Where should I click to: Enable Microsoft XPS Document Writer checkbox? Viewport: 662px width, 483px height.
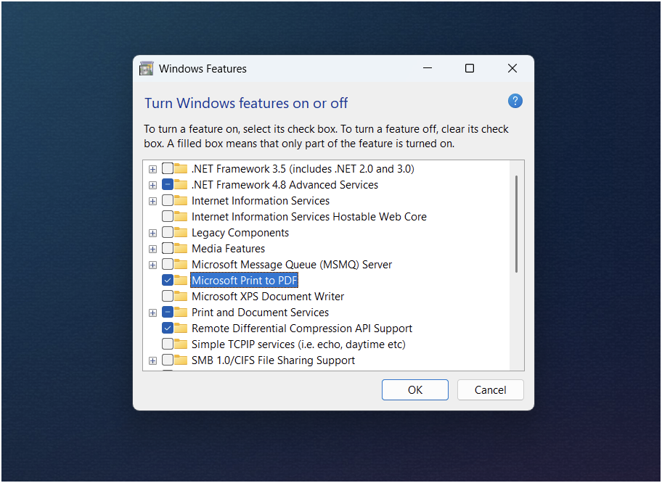click(x=168, y=296)
